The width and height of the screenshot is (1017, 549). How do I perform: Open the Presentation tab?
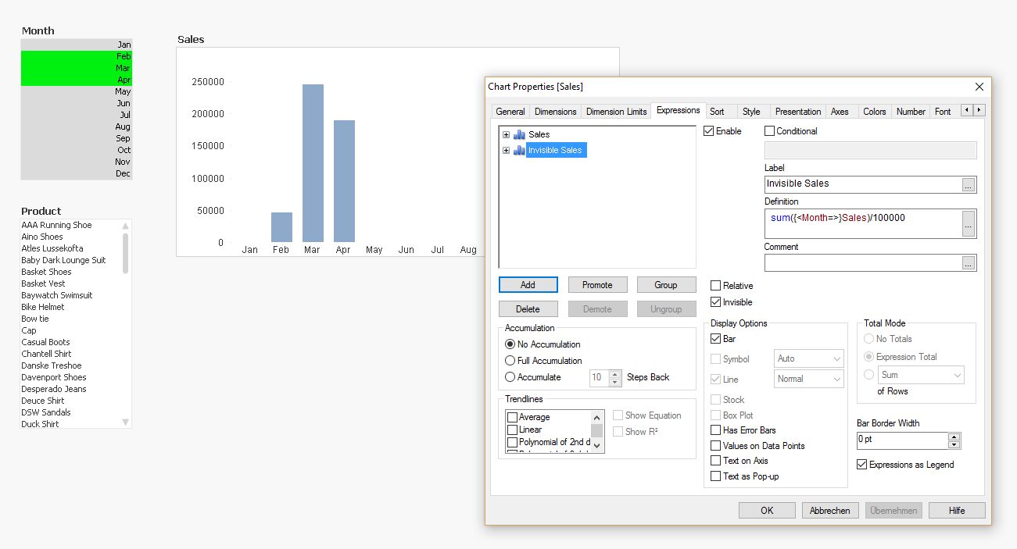click(798, 112)
